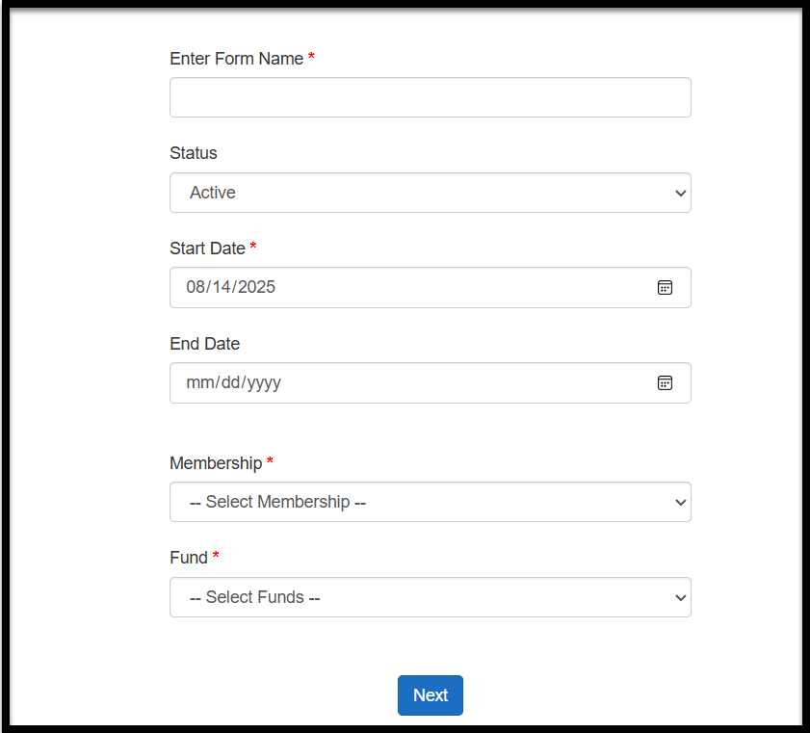The image size is (810, 733).
Task: Expand the Select Membership dropdown
Action: 431,502
